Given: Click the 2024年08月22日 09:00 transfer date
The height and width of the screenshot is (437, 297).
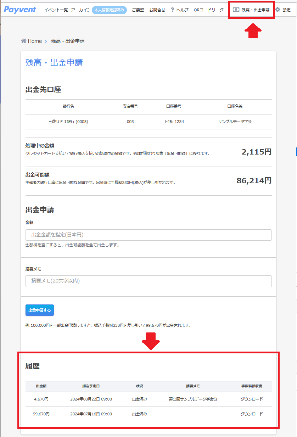Looking at the screenshot, I should [x=91, y=399].
